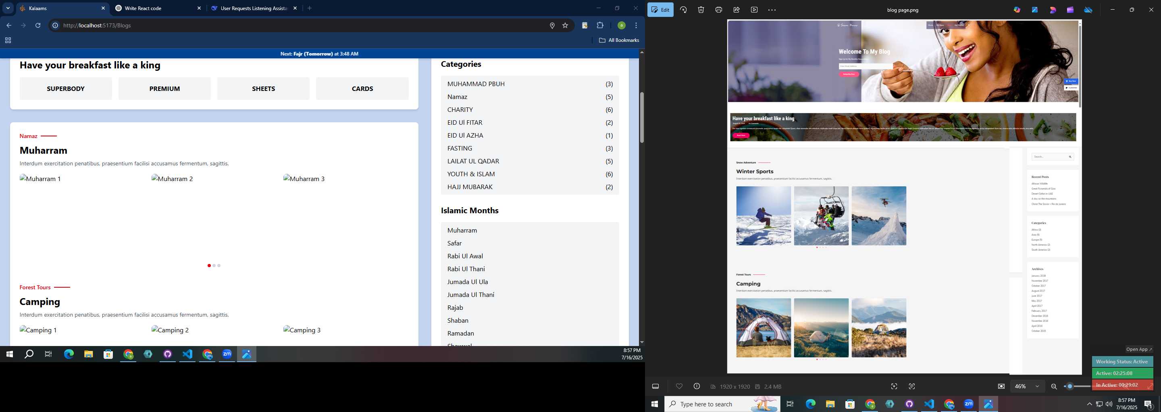Image resolution: width=1161 pixels, height=412 pixels.
Task: Start slideshow in Photos toolbar
Action: [x=754, y=10]
